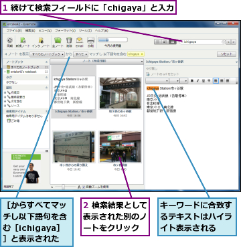Click the note title Ichigaya Station field
The width and height of the screenshot is (241, 247).
(x=165, y=62)
